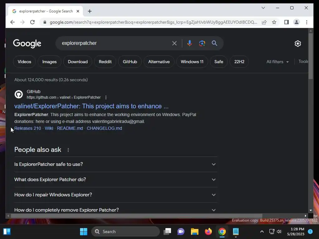The height and width of the screenshot is (239, 319).
Task: Open Chrome profile avatar
Action: coord(297,22)
